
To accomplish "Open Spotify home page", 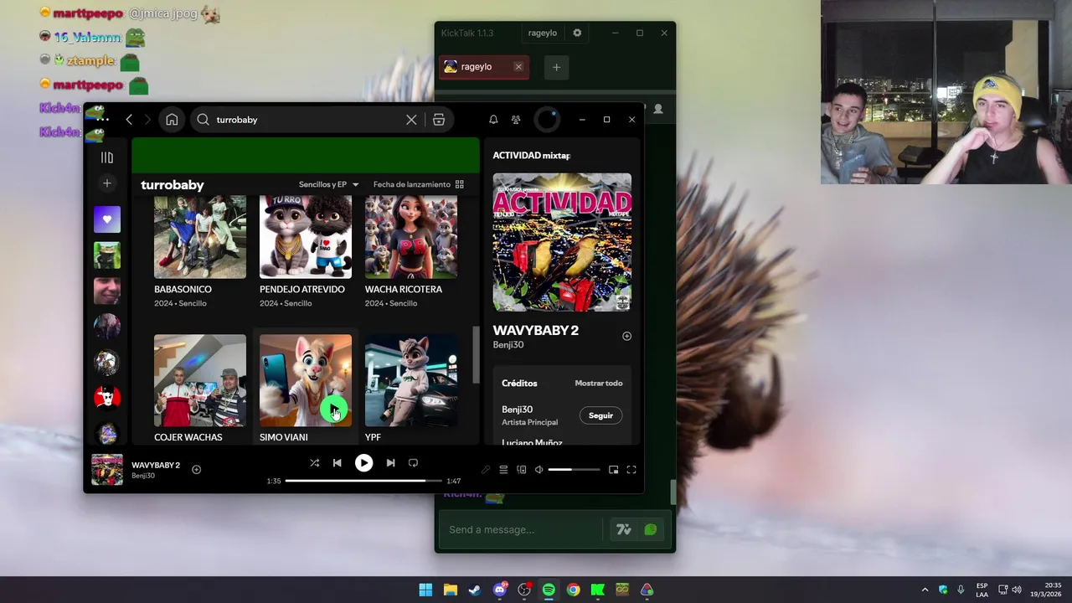I will (x=172, y=120).
